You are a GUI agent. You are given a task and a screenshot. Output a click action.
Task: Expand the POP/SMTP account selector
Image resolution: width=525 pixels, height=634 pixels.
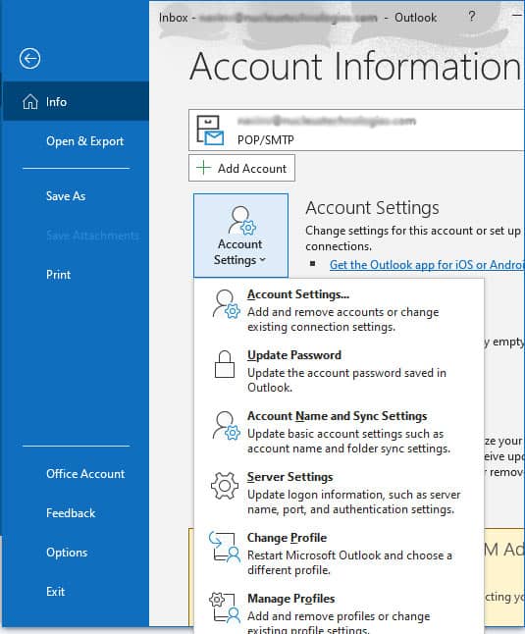click(356, 131)
